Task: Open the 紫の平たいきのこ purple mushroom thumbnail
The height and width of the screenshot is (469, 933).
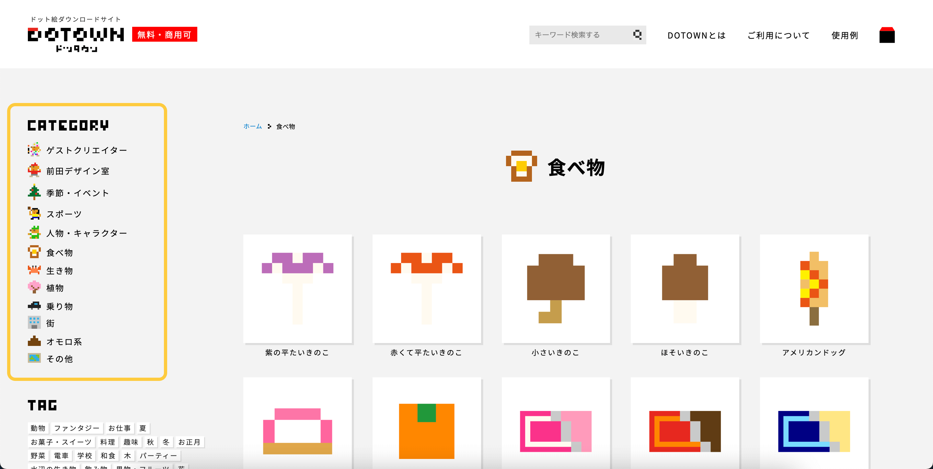Action: click(x=297, y=289)
